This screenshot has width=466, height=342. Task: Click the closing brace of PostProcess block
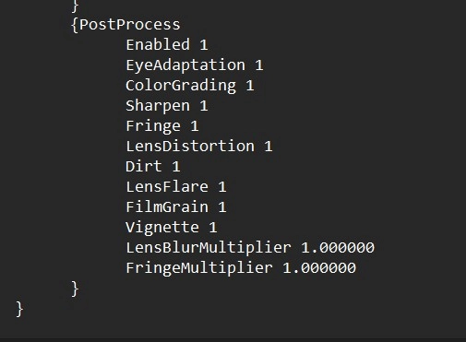pos(75,289)
